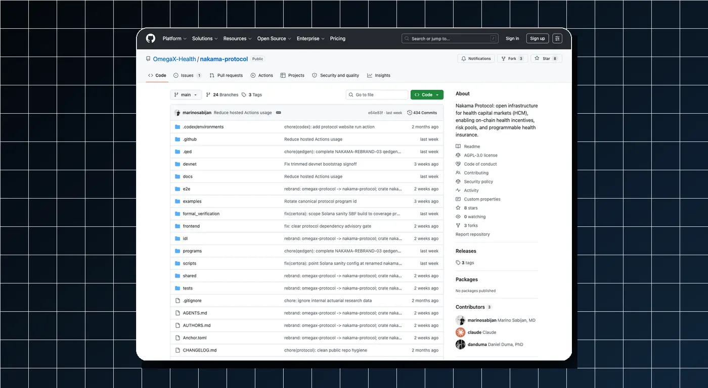Expand the Open Source menu
This screenshot has height=388, width=708.
[x=275, y=38]
